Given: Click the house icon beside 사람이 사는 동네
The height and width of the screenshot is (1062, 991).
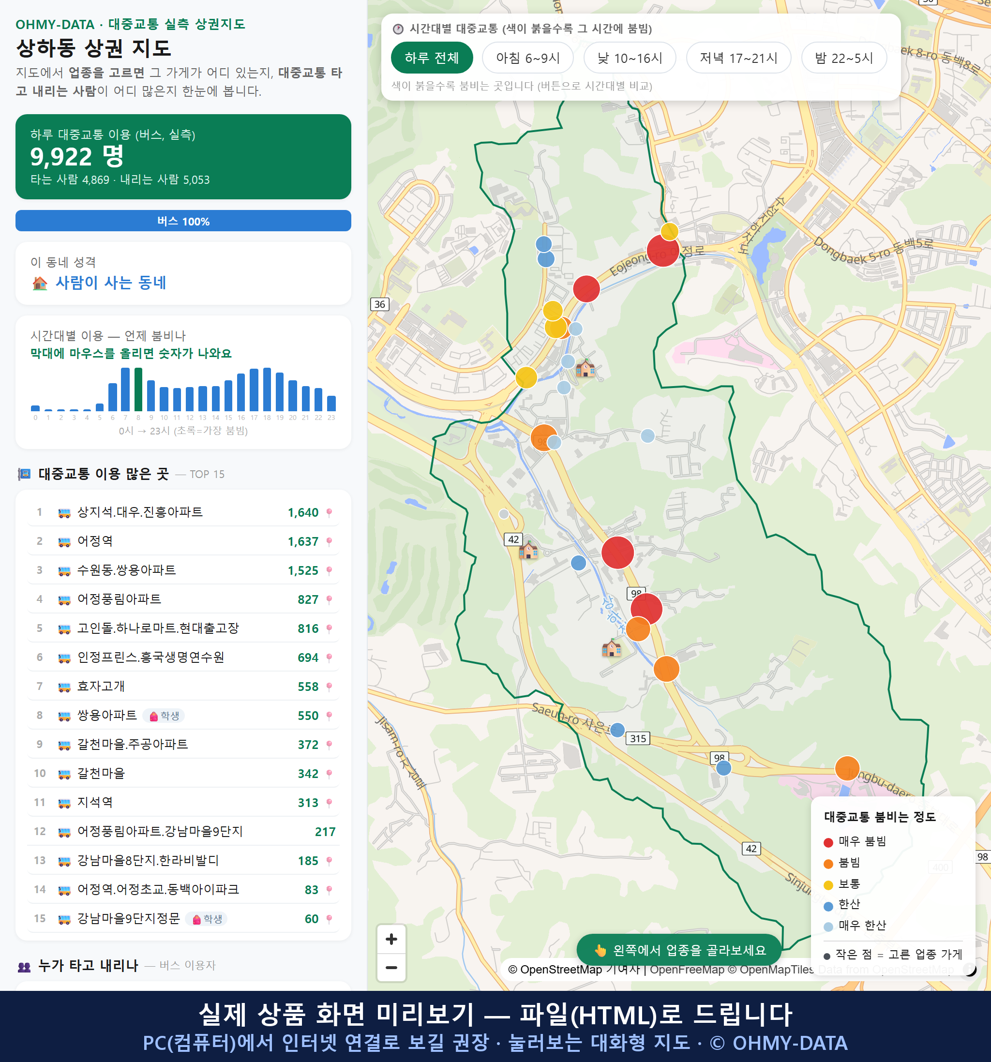Looking at the screenshot, I should point(40,283).
